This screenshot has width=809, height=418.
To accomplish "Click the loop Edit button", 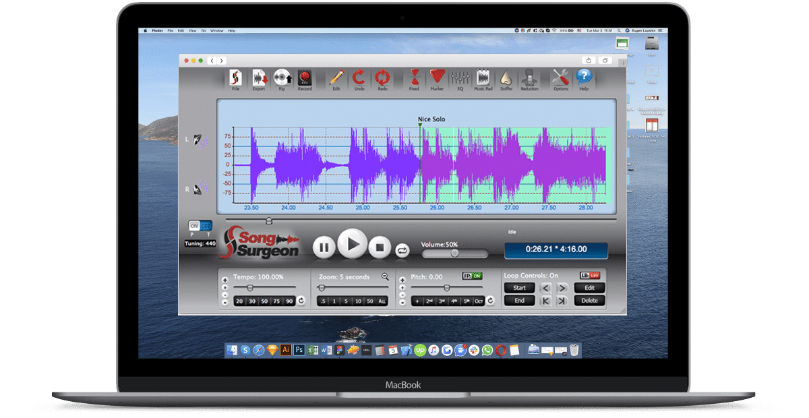I will [x=590, y=288].
